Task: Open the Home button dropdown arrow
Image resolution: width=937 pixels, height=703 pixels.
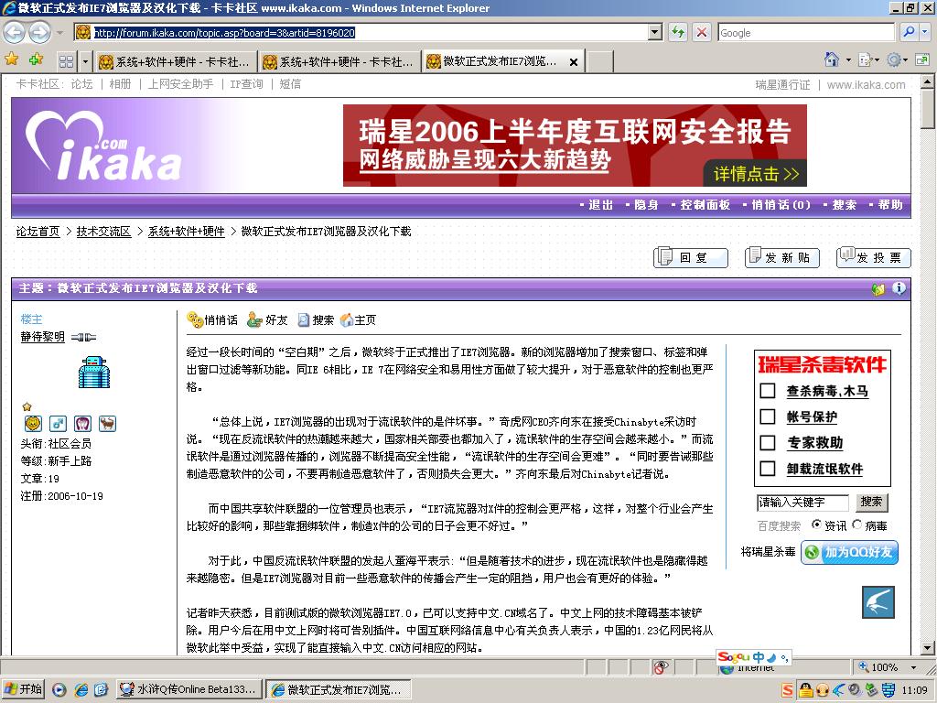Action: point(848,59)
